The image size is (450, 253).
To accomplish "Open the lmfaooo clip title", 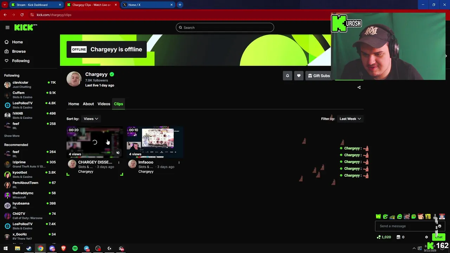I will click(x=146, y=162).
